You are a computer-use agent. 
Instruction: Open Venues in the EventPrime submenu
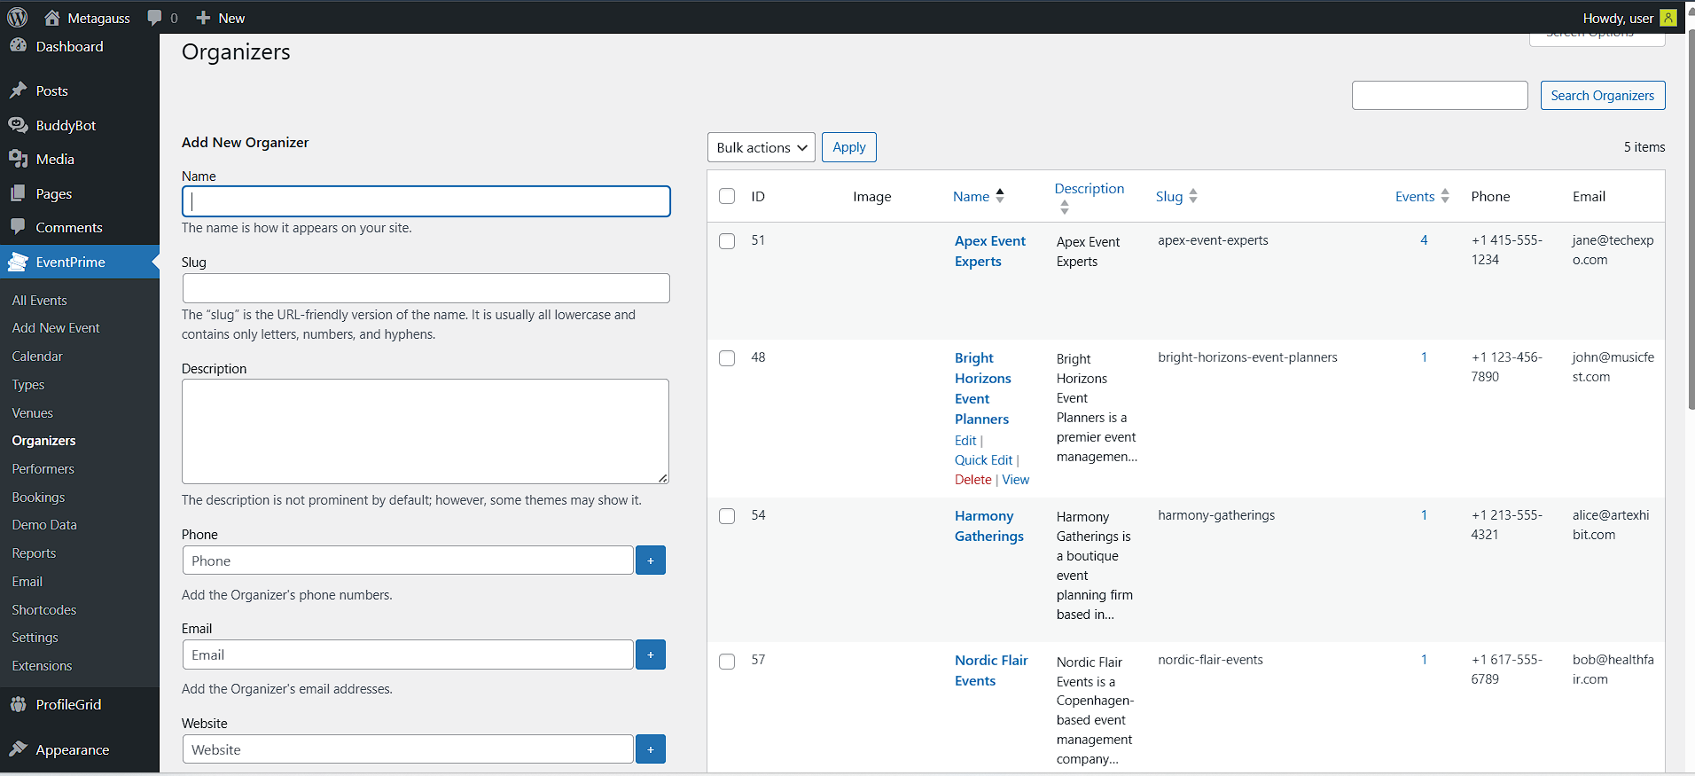(33, 413)
